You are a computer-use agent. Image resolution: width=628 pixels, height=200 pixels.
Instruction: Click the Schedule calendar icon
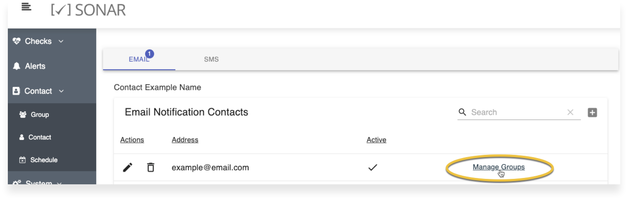click(x=22, y=160)
